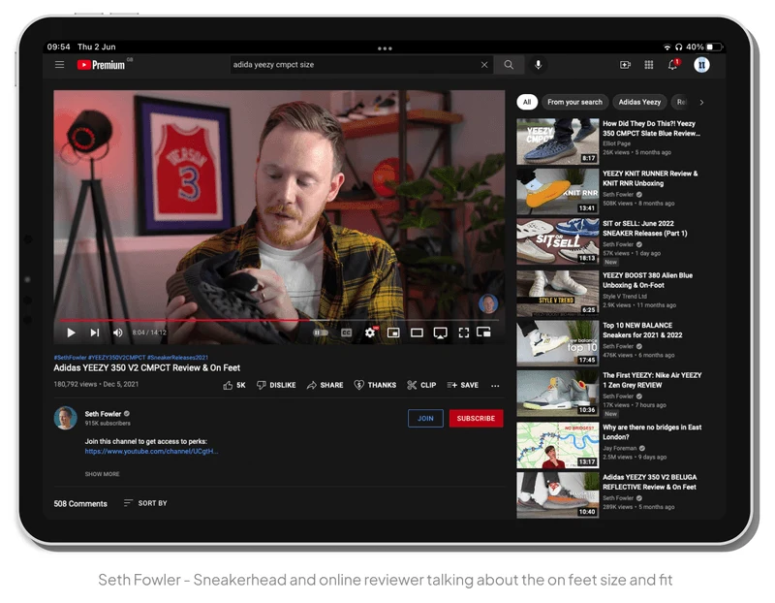The width and height of the screenshot is (775, 603).
Task: Open more actions ellipsis menu
Action: click(495, 386)
